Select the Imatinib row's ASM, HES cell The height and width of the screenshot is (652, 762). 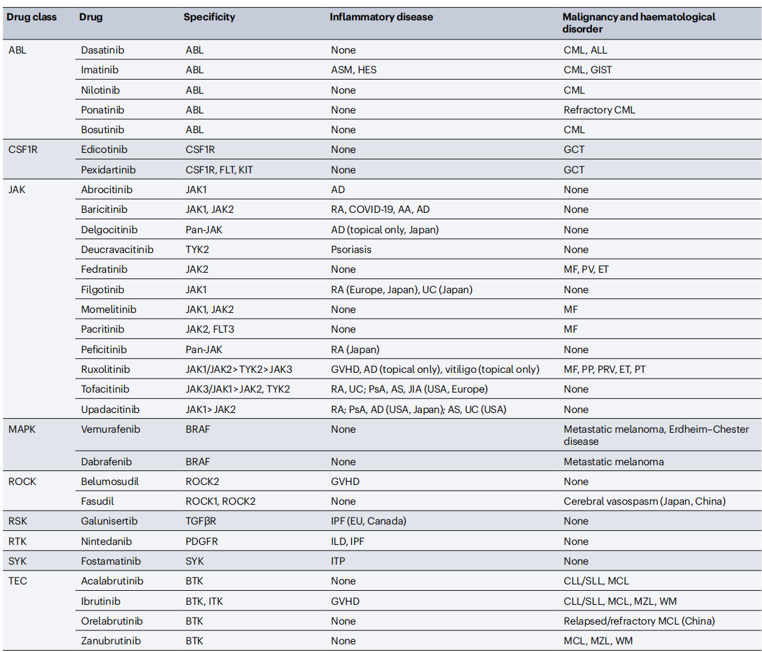pyautogui.click(x=353, y=70)
